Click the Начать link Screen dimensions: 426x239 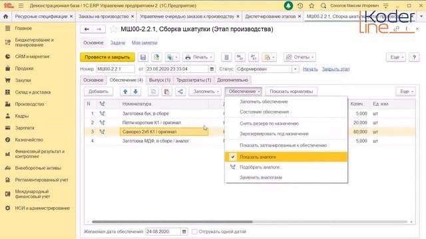click(x=310, y=69)
